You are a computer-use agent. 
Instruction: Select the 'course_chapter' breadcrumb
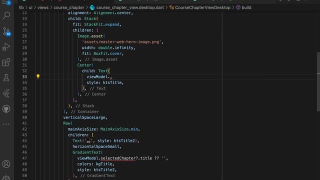(69, 7)
